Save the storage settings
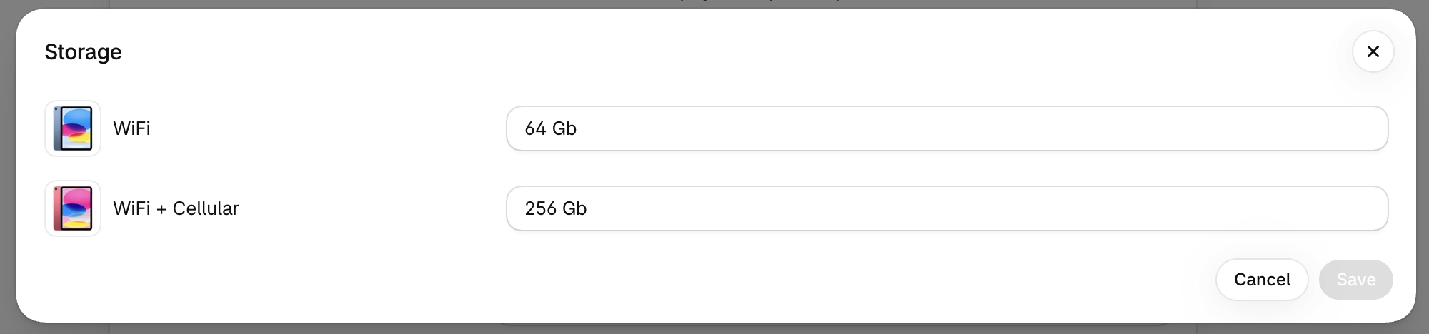The width and height of the screenshot is (1429, 334). [x=1356, y=280]
